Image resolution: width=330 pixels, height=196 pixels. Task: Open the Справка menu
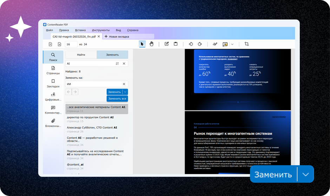(x=133, y=30)
